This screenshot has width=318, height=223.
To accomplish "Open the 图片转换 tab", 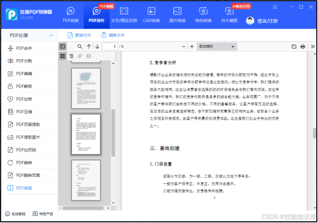I will coord(177,15).
